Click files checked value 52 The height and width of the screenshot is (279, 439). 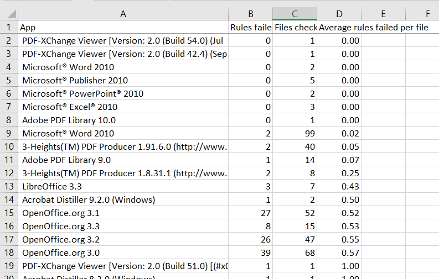click(x=295, y=213)
